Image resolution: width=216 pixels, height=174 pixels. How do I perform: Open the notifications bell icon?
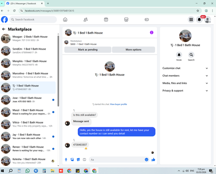(199, 19)
